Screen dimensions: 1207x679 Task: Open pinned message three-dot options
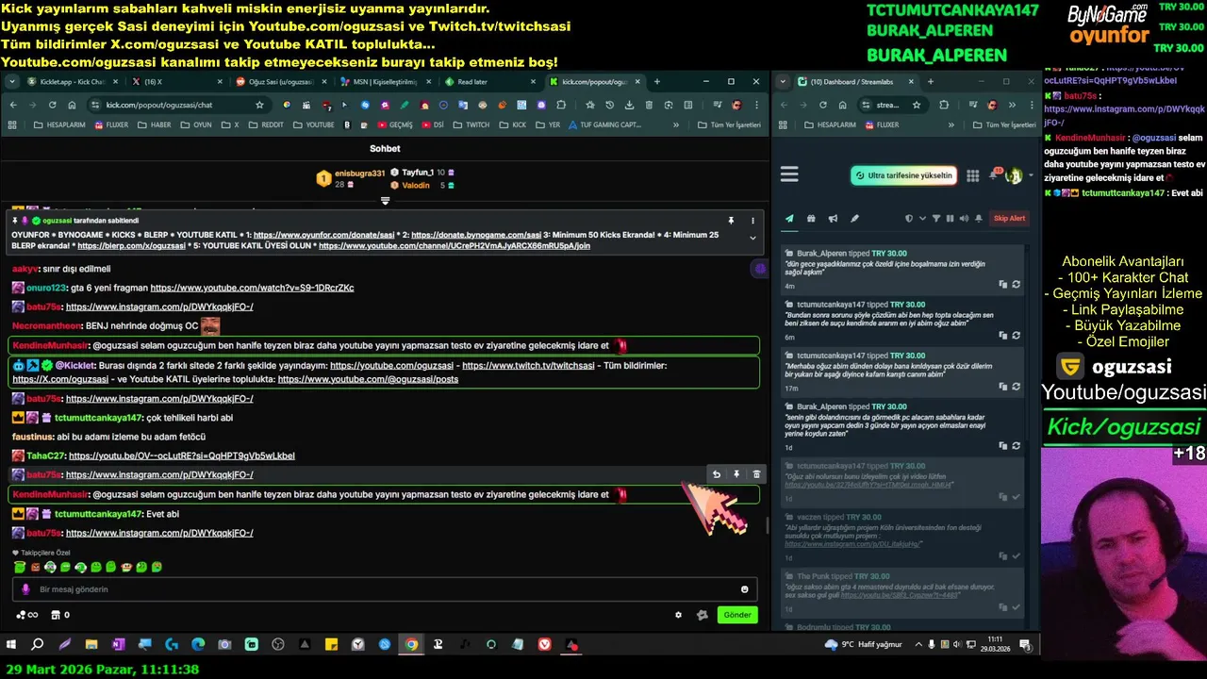(752, 221)
